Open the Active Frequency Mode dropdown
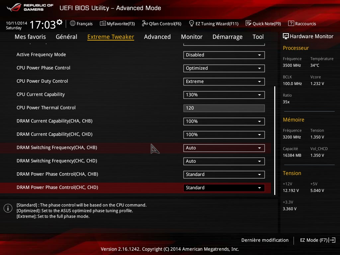Screen dimensions: 340x255 coord(224,55)
